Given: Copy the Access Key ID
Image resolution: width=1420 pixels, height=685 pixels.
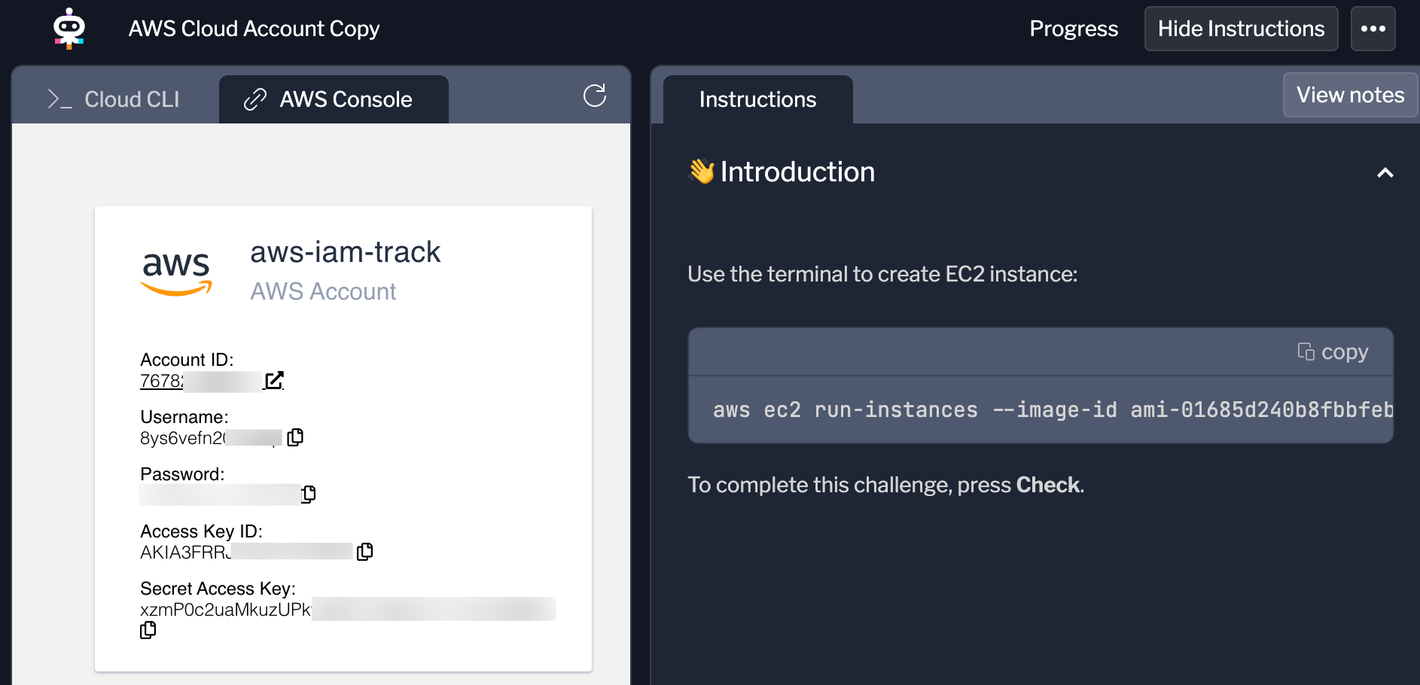Looking at the screenshot, I should [x=365, y=552].
